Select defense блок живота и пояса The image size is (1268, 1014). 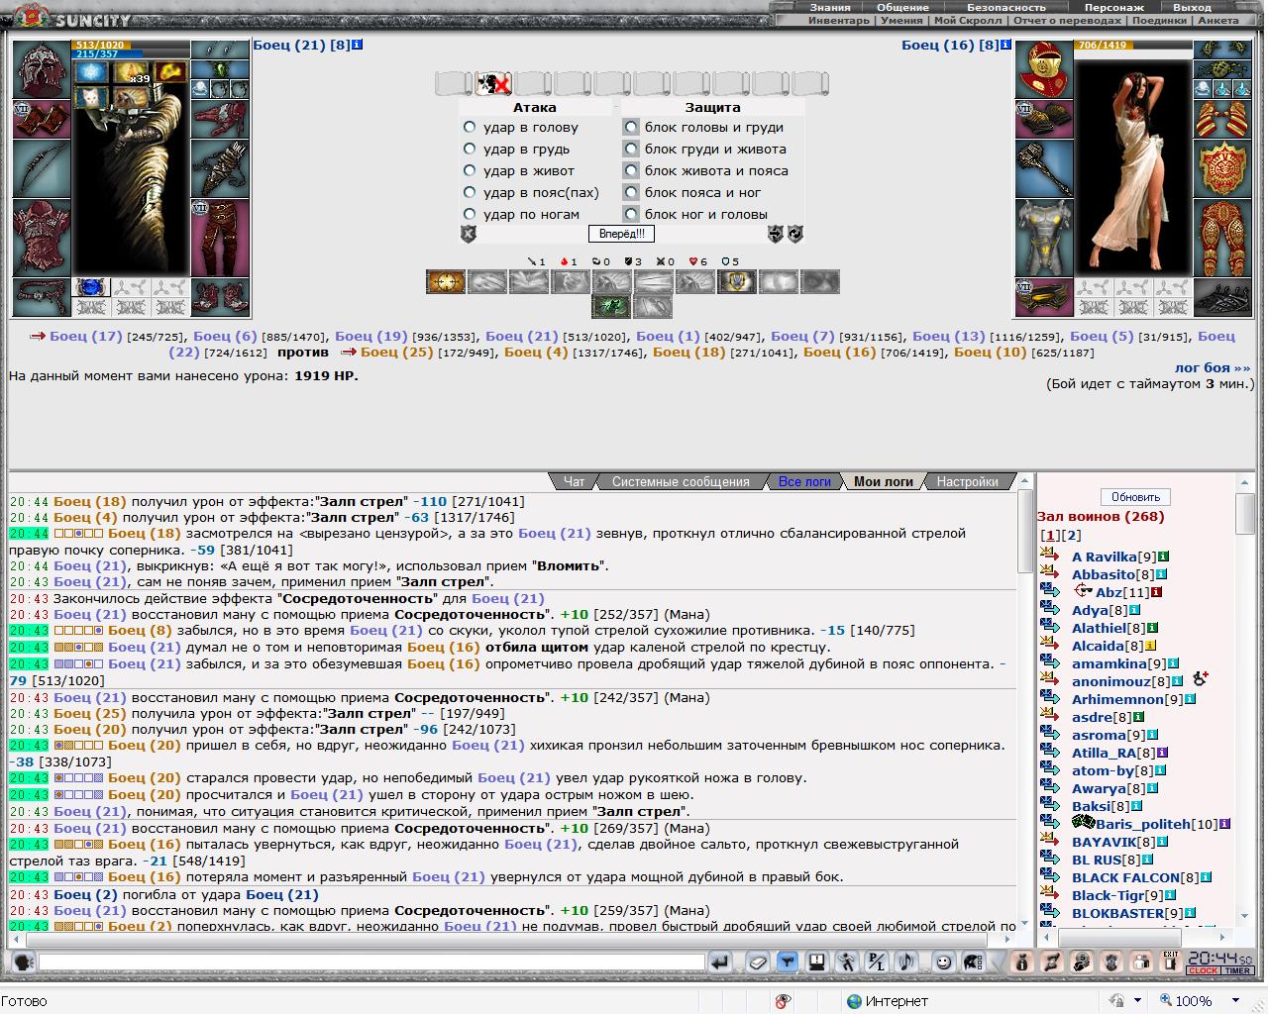point(630,170)
